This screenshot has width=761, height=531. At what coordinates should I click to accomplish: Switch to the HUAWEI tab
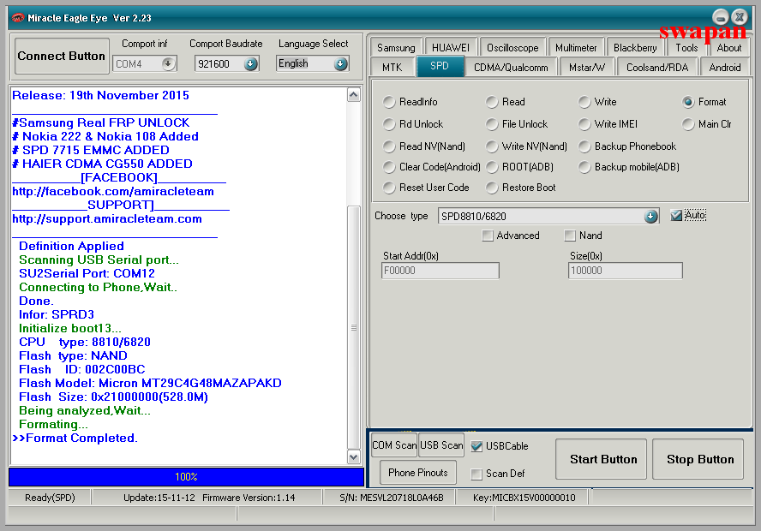coord(451,47)
